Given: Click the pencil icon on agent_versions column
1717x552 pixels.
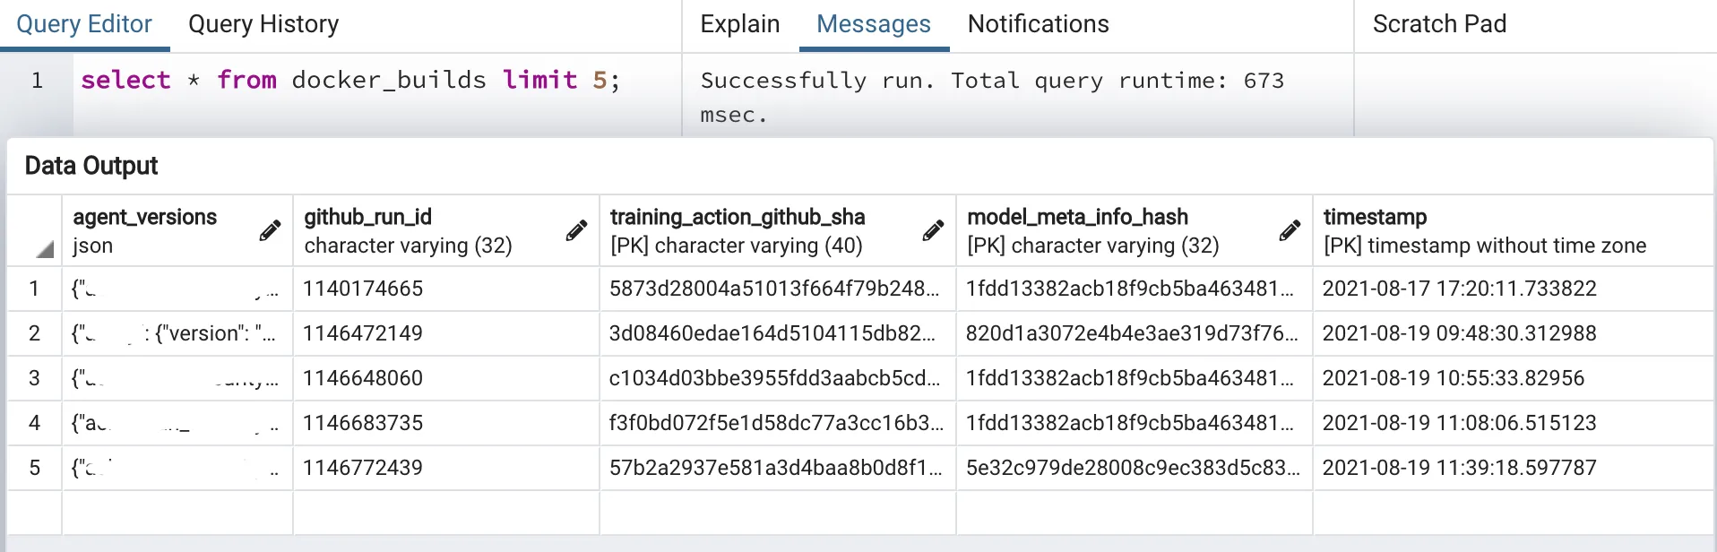Looking at the screenshot, I should click(x=270, y=231).
